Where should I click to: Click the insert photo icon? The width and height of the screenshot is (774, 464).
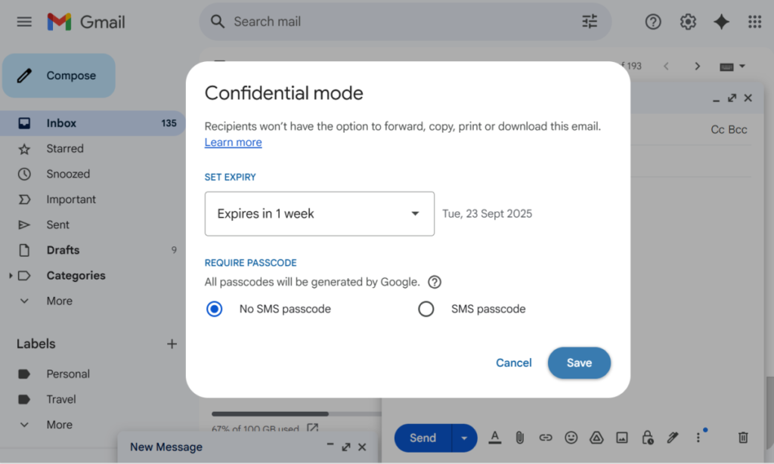622,438
